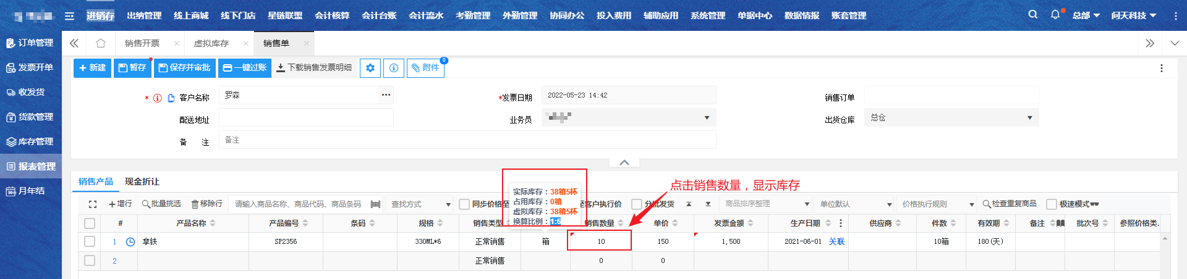Click the double-left arrow to scroll tabs back
The image size is (1187, 279).
74,43
